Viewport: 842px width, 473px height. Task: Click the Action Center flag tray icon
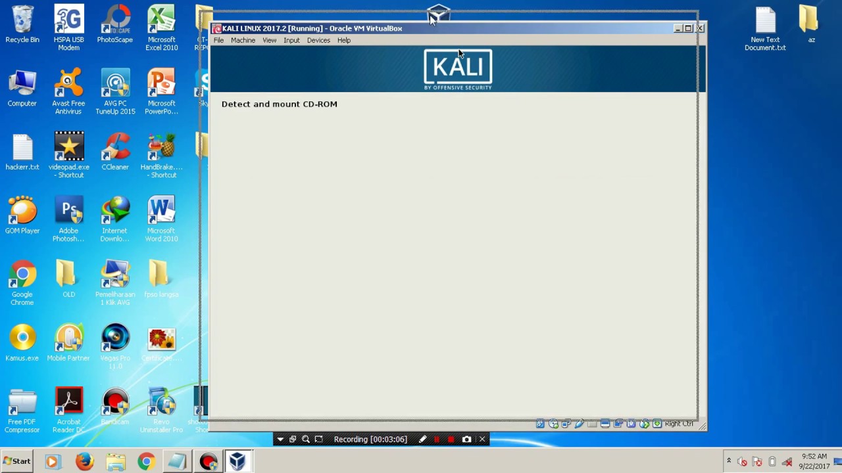click(756, 462)
